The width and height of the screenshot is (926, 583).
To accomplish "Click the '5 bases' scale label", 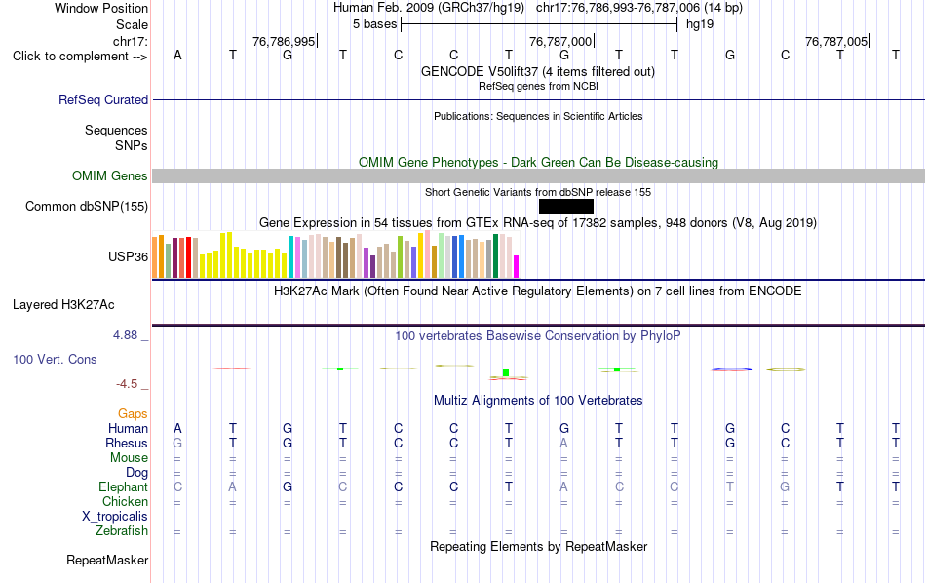I will tap(375, 24).
